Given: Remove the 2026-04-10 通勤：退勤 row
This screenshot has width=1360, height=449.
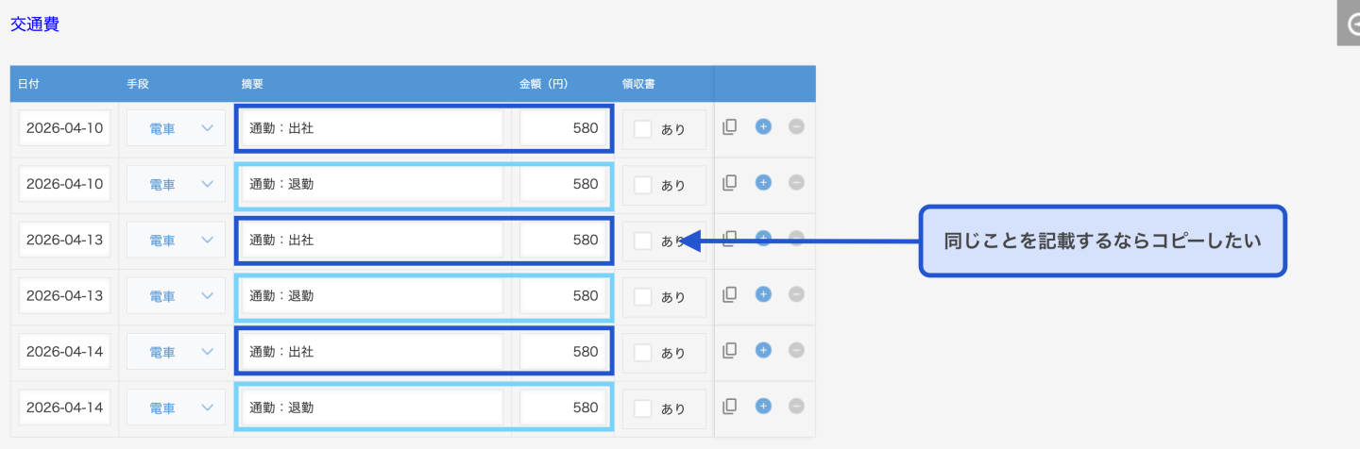Looking at the screenshot, I should coord(796,183).
